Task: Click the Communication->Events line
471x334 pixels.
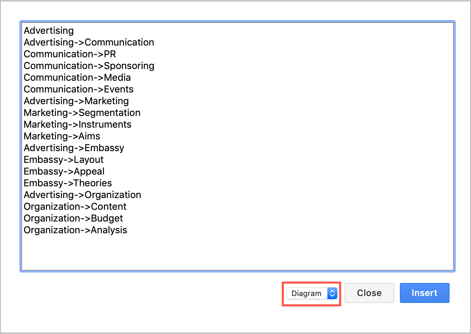Action: point(78,89)
